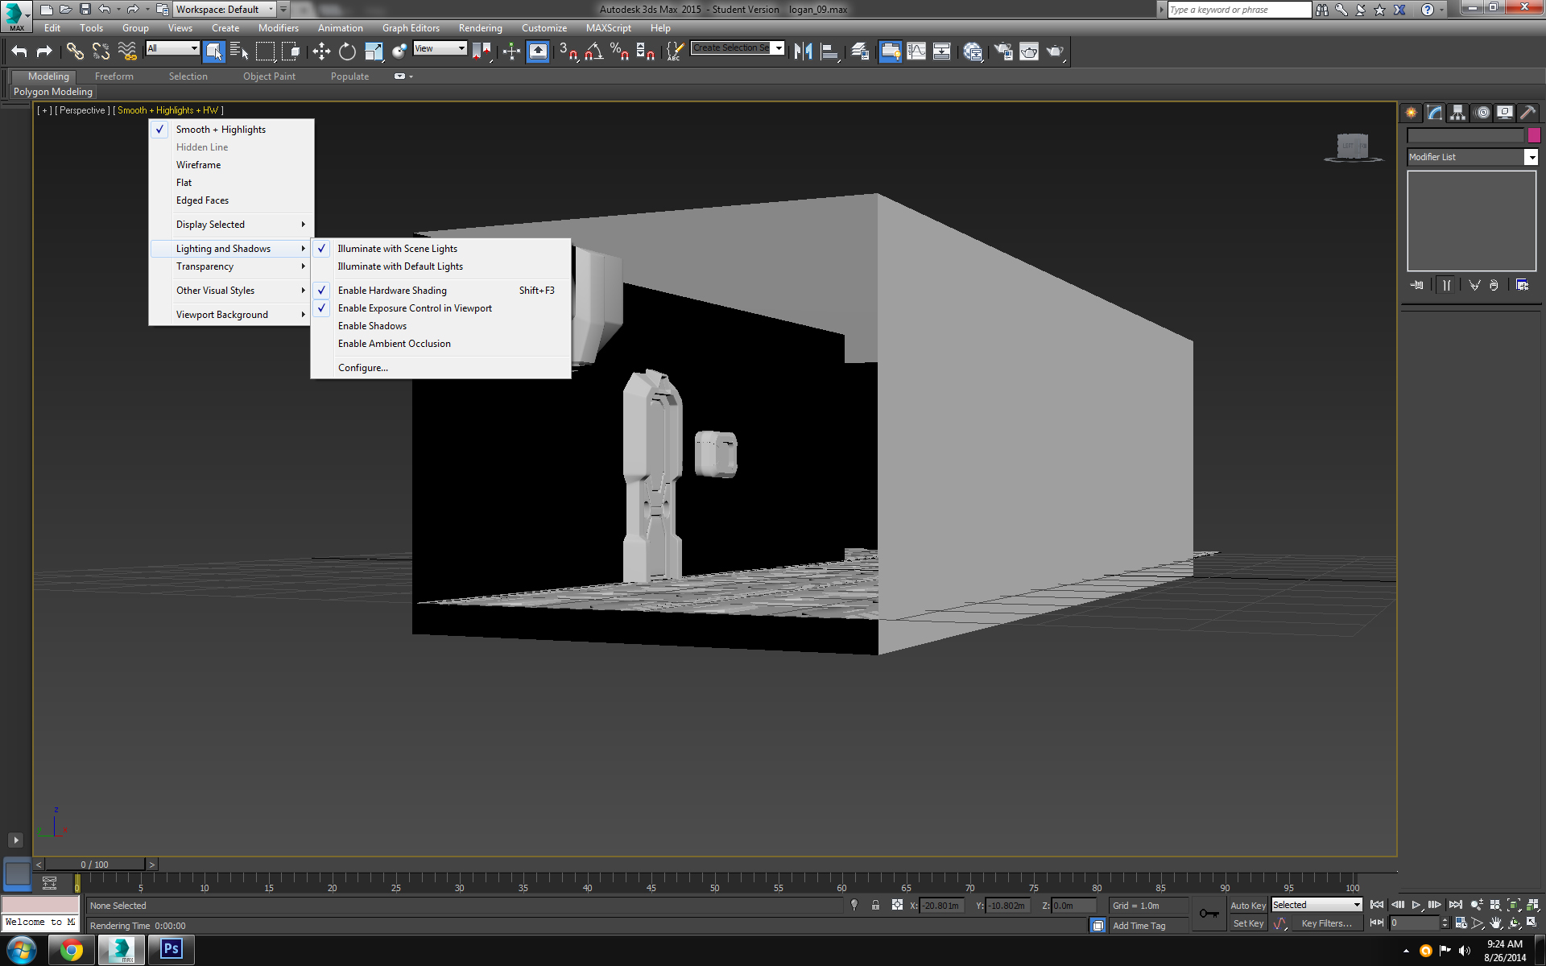The image size is (1546, 966).
Task: Open the reference coordinate View dropdown
Action: (440, 48)
